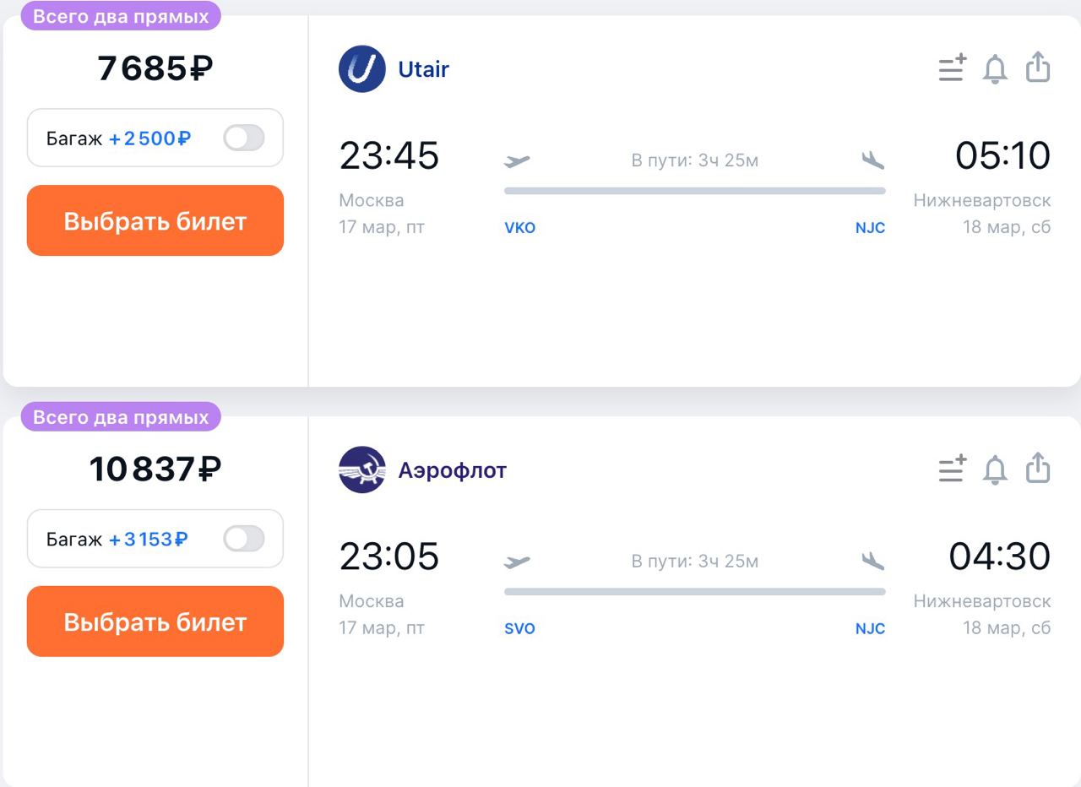The width and height of the screenshot is (1081, 787).
Task: Click the share icon on the Utair ticket
Action: point(1038,68)
